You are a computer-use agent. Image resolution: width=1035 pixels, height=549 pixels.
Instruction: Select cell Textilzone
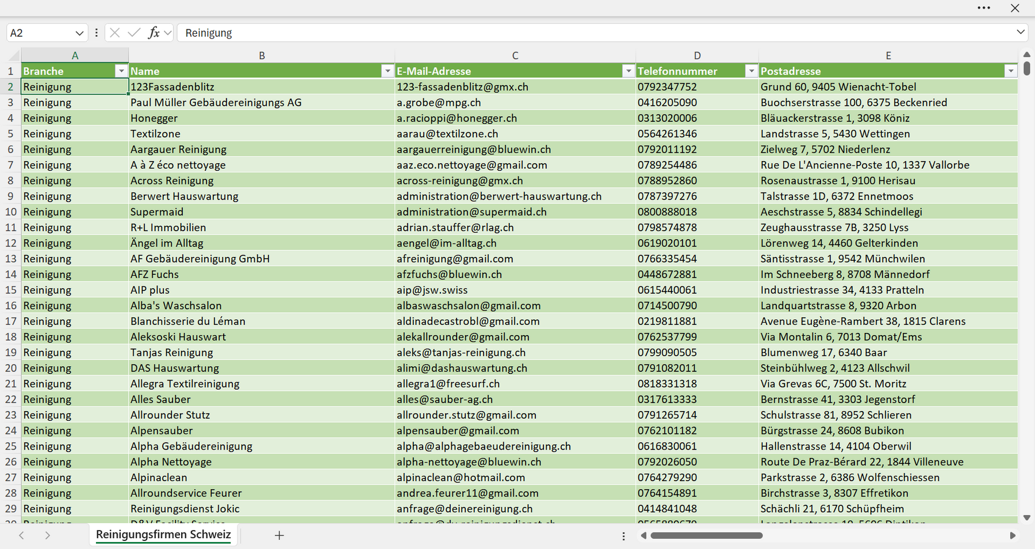point(262,133)
